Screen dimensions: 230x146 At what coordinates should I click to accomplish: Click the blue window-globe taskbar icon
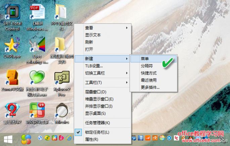[134, 138]
